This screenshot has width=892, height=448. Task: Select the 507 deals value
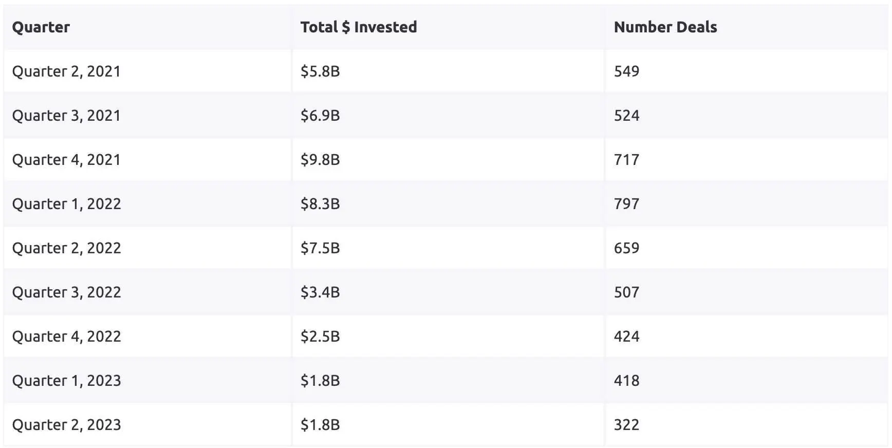point(626,292)
